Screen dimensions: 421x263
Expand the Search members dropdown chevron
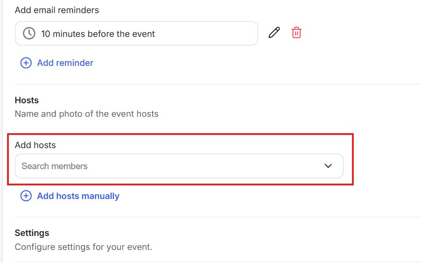tap(328, 166)
